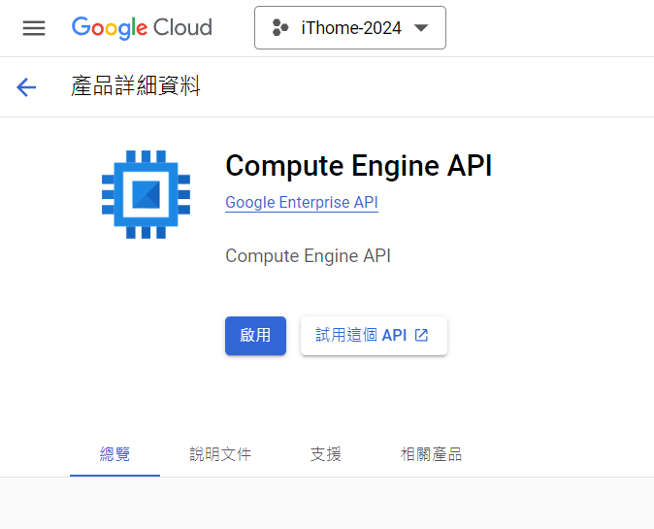This screenshot has width=654, height=529.
Task: Go back using the blue arrow
Action: tap(26, 87)
